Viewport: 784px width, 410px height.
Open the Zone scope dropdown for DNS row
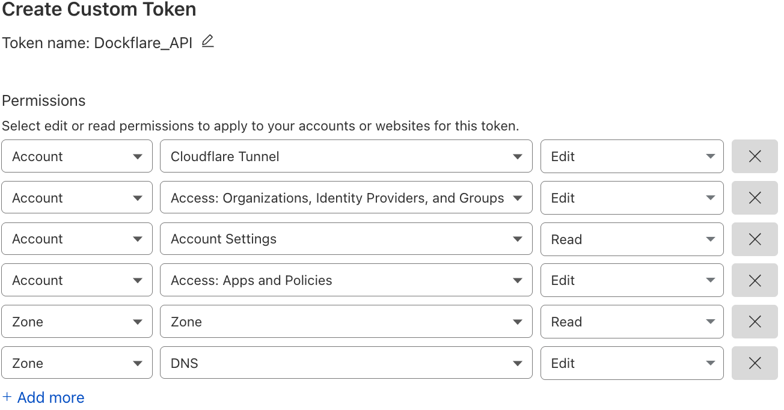[77, 363]
